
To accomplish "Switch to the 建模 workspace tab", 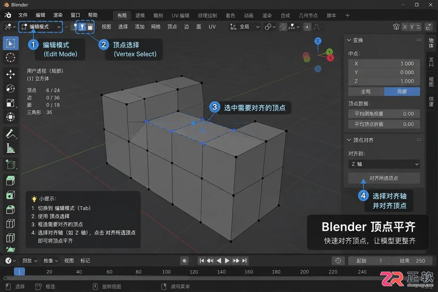I will pyautogui.click(x=140, y=16).
